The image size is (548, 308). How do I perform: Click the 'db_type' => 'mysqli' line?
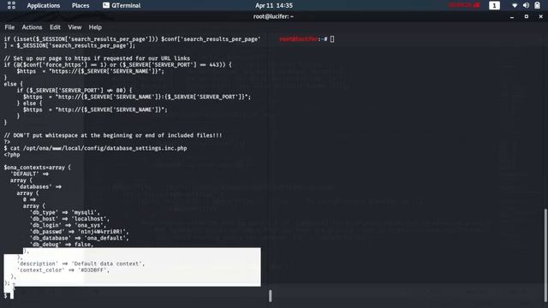click(65, 212)
